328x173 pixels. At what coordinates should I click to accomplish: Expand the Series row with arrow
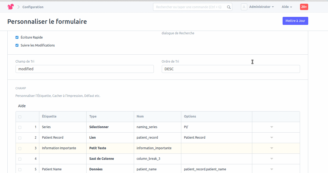[x=272, y=127]
